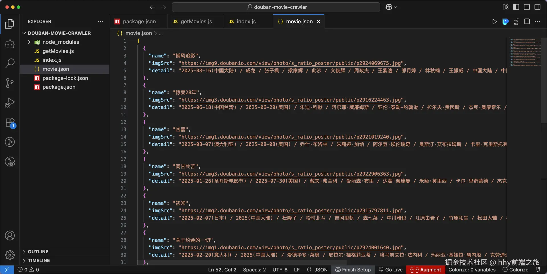
Task: Click Finish Setup in status bar
Action: click(353, 269)
